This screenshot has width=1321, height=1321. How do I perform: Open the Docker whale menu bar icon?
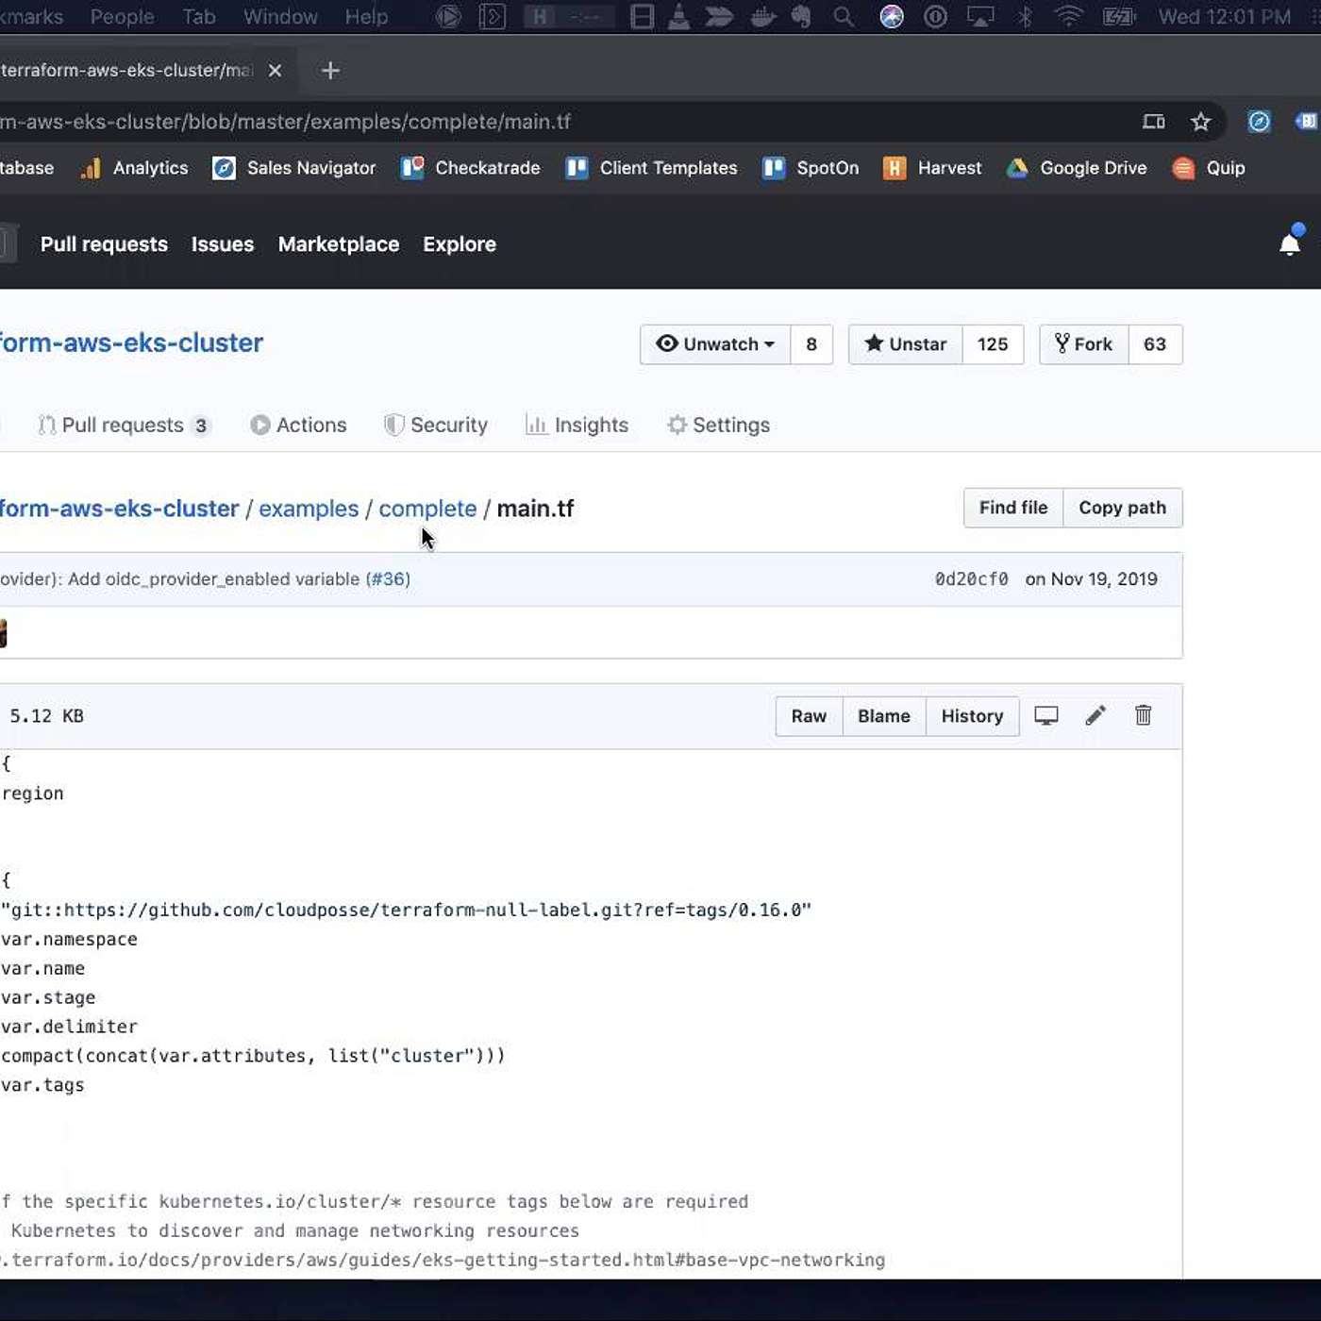[762, 17]
